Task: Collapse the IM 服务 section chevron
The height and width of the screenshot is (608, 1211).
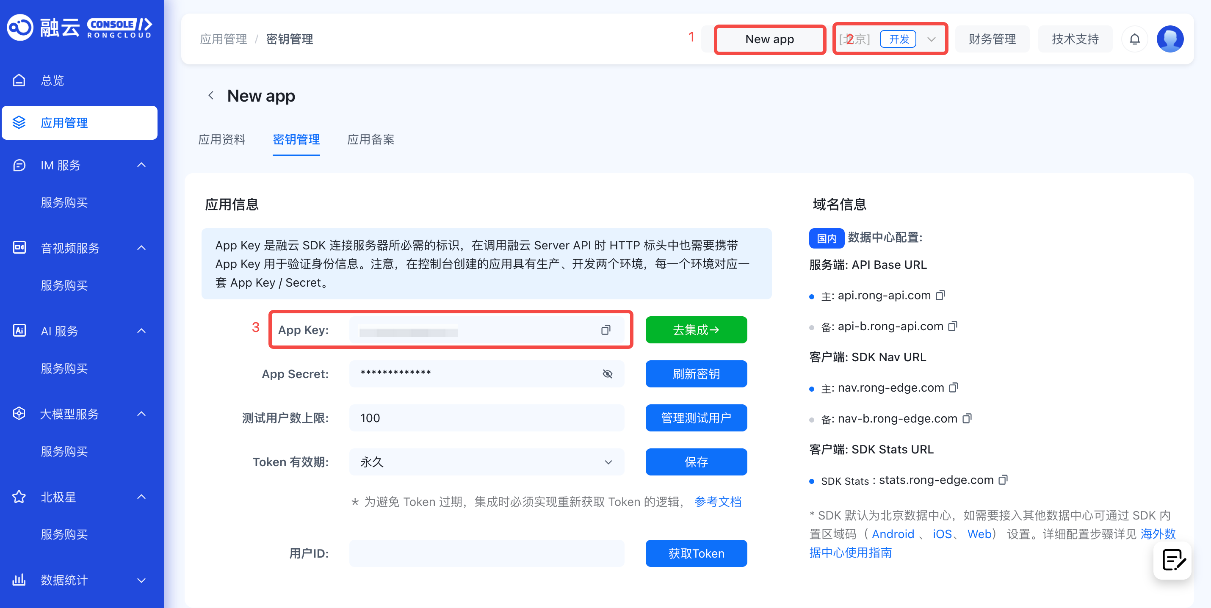Action: 141,165
